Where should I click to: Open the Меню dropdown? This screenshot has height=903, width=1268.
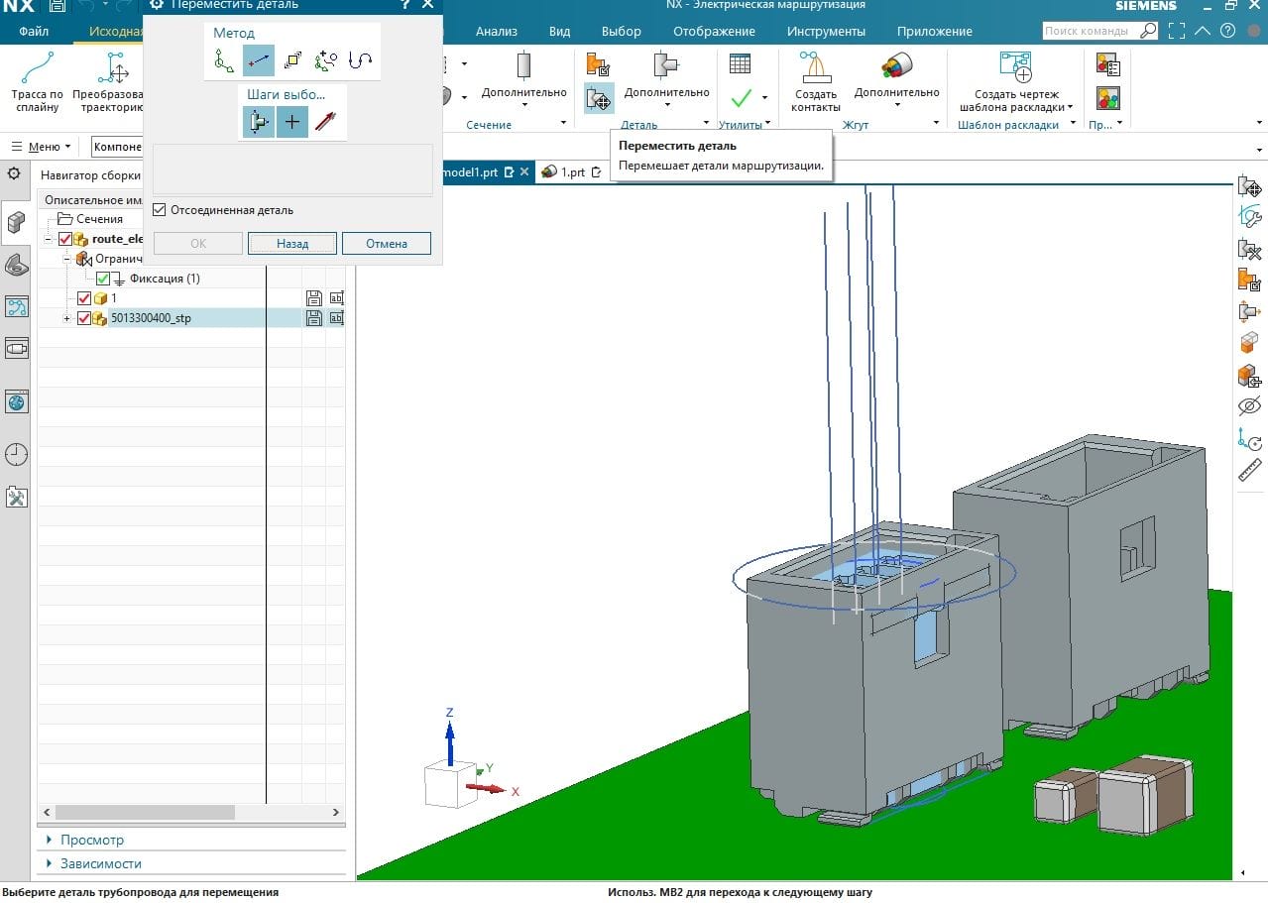41,147
